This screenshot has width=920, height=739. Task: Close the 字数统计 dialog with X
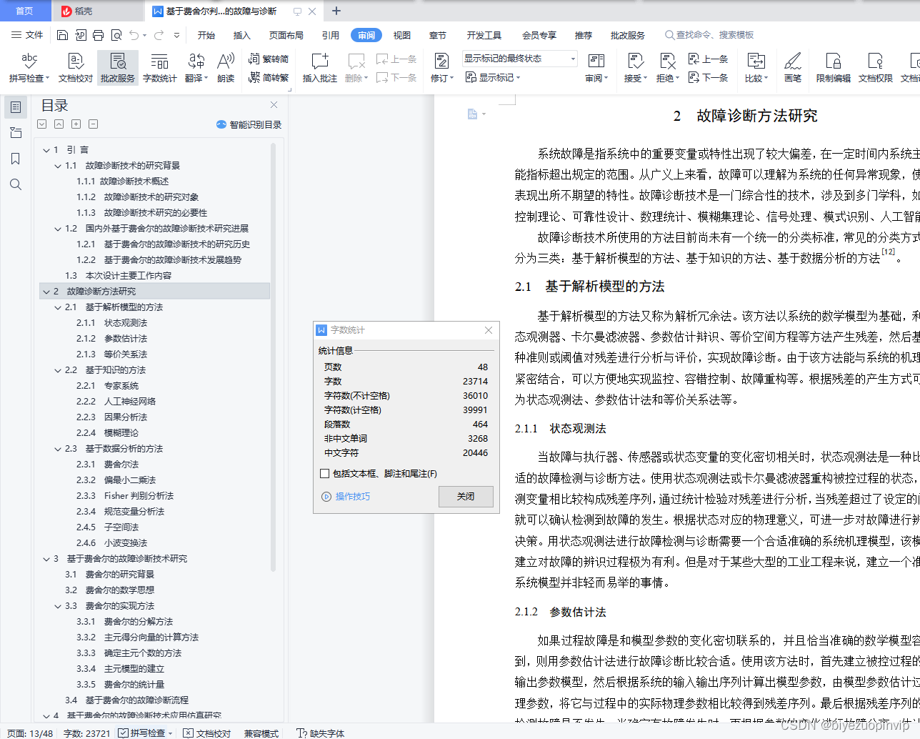click(x=489, y=330)
